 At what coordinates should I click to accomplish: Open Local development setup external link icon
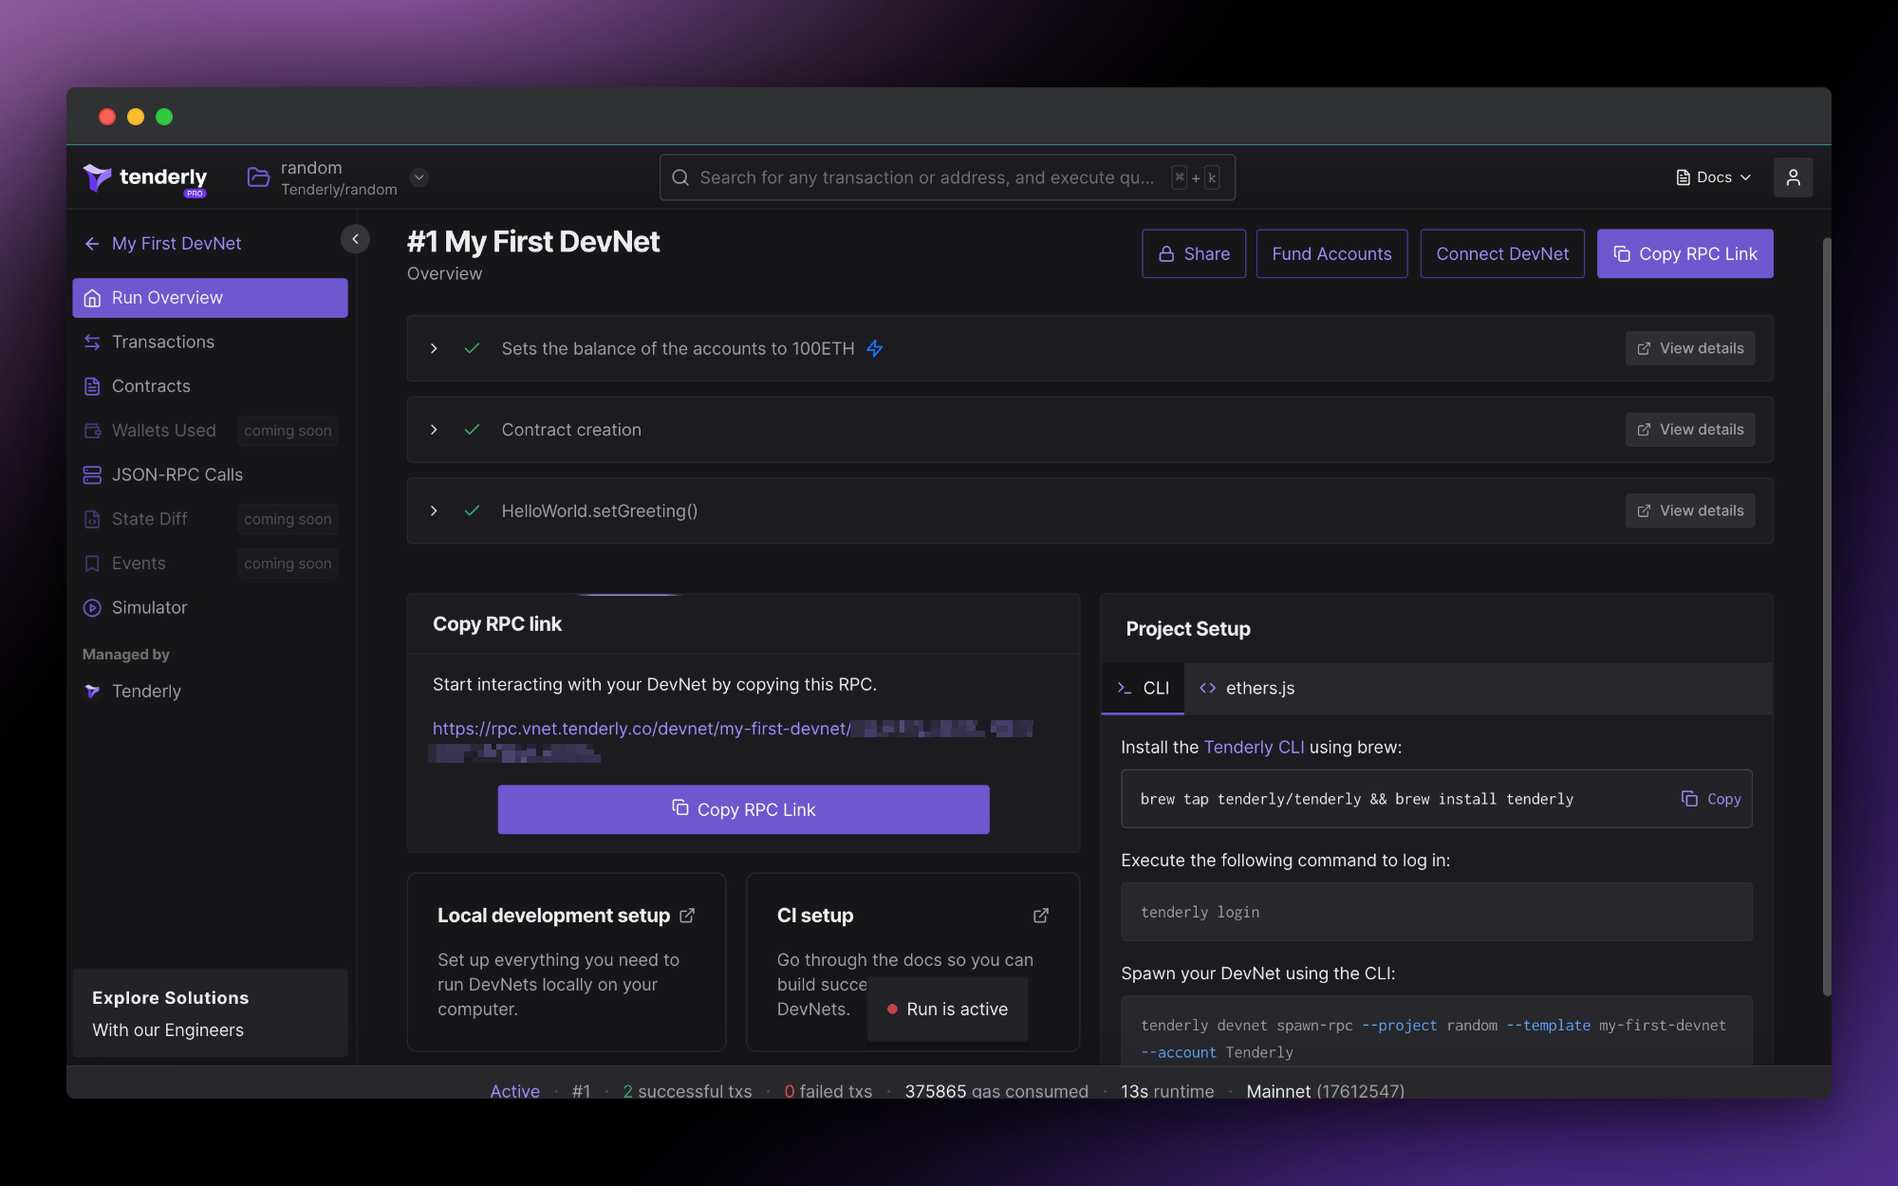687,916
